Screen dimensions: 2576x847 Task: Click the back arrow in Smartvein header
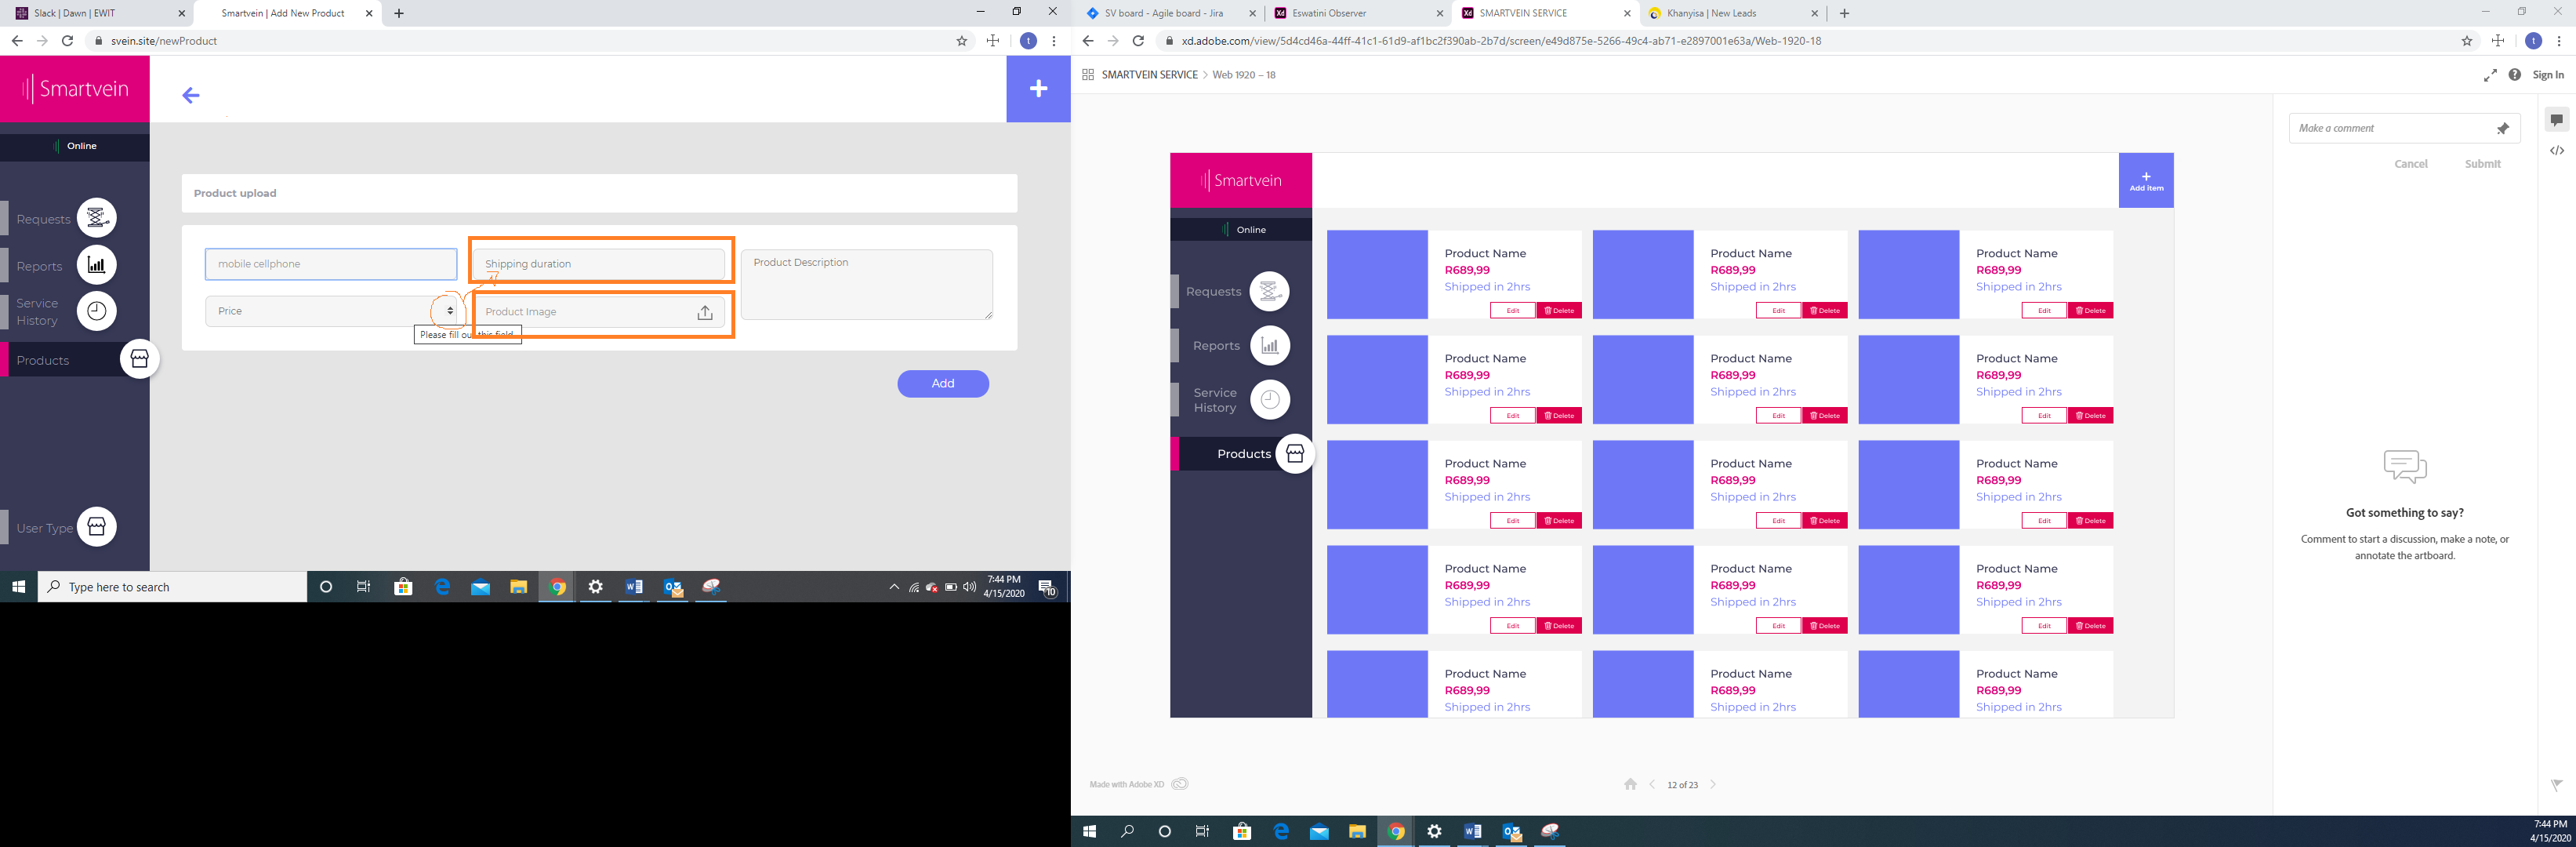[x=191, y=95]
